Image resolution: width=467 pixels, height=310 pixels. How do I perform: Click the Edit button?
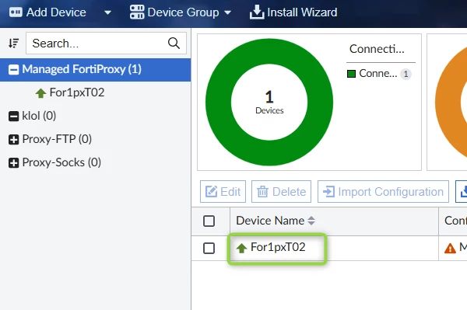click(223, 191)
